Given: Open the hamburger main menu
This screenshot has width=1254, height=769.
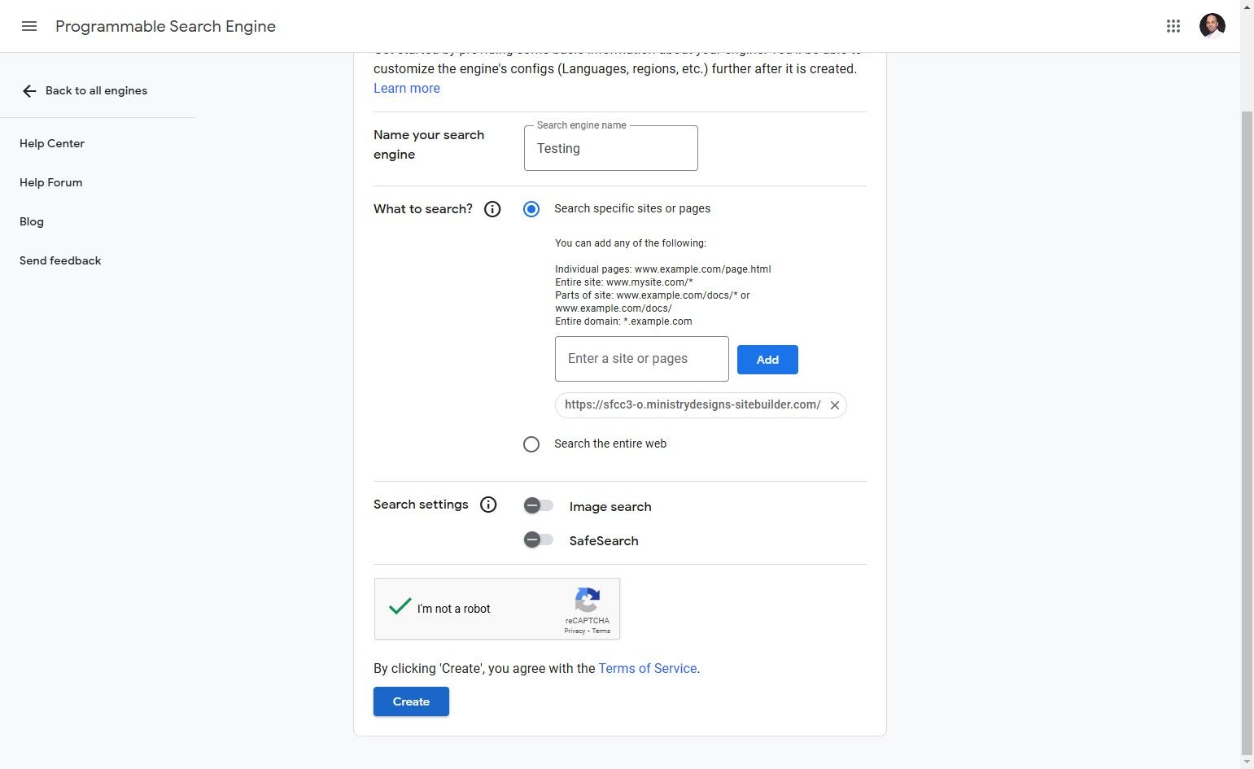Looking at the screenshot, I should click(x=29, y=26).
